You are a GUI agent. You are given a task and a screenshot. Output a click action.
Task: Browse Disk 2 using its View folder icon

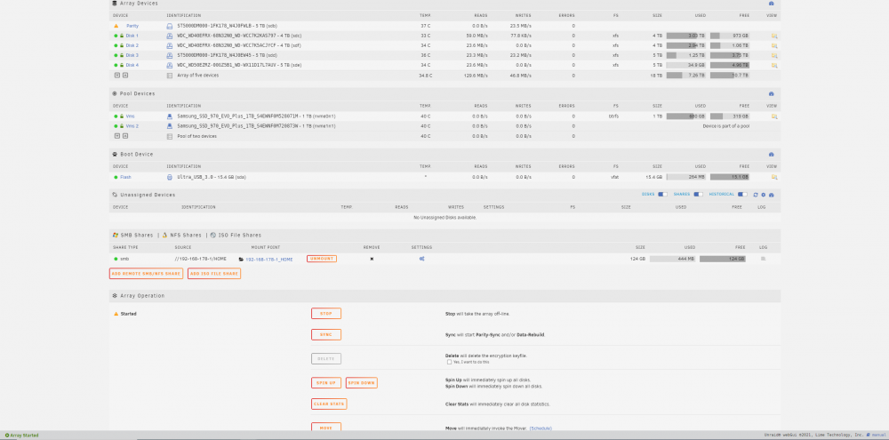coord(774,45)
